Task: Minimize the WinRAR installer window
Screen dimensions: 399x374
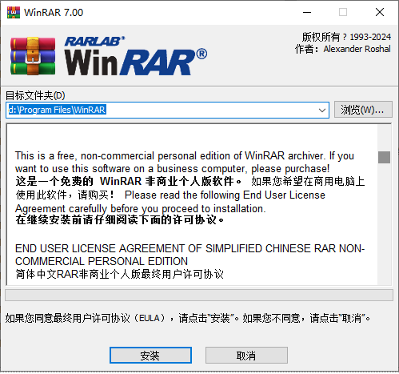Action: (x=307, y=12)
